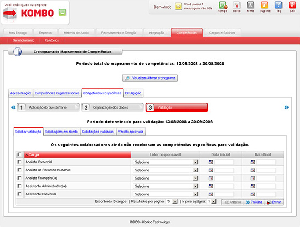Image resolution: width=300 pixels, height=227 pixels.
Task: Open the unread messages envelope icon
Action: click(x=178, y=7)
